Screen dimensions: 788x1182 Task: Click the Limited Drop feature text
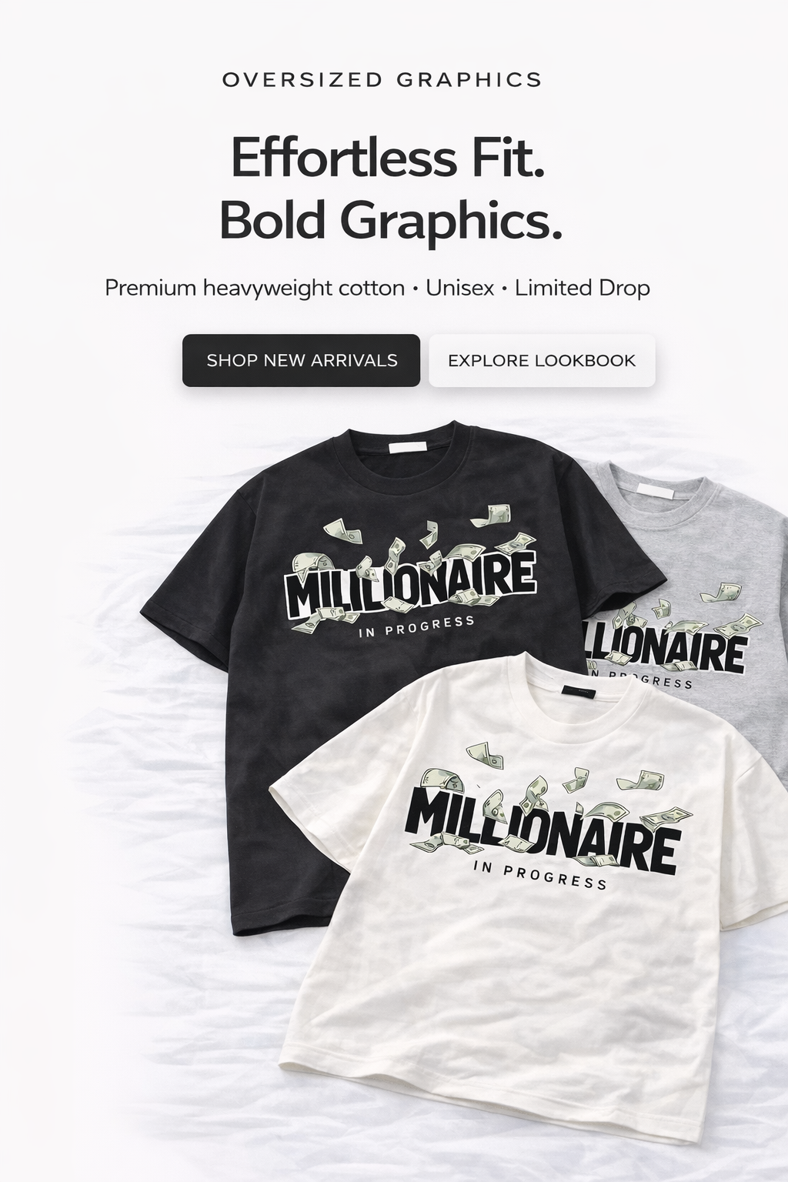point(583,288)
